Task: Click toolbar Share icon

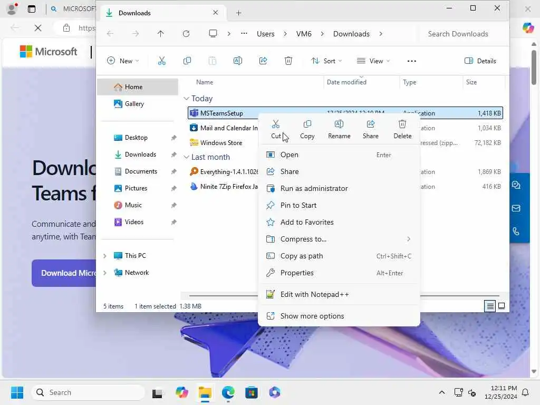Action: 263,61
